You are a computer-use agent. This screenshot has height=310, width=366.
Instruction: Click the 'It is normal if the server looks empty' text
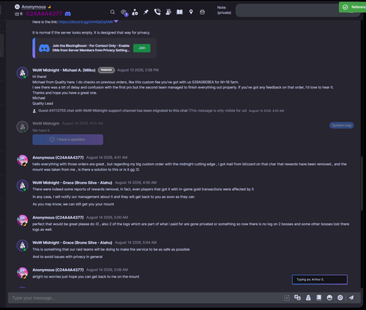(x=91, y=33)
